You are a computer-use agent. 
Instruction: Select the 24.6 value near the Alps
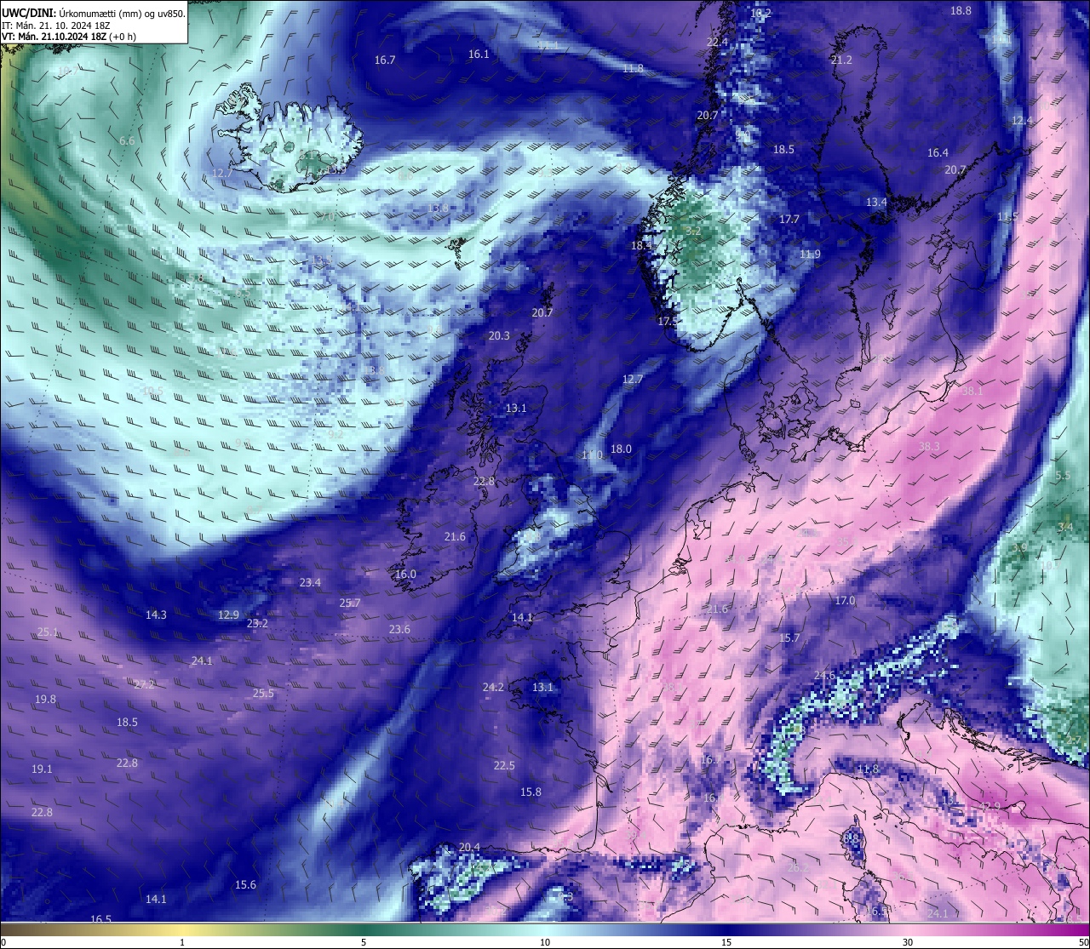tap(824, 675)
